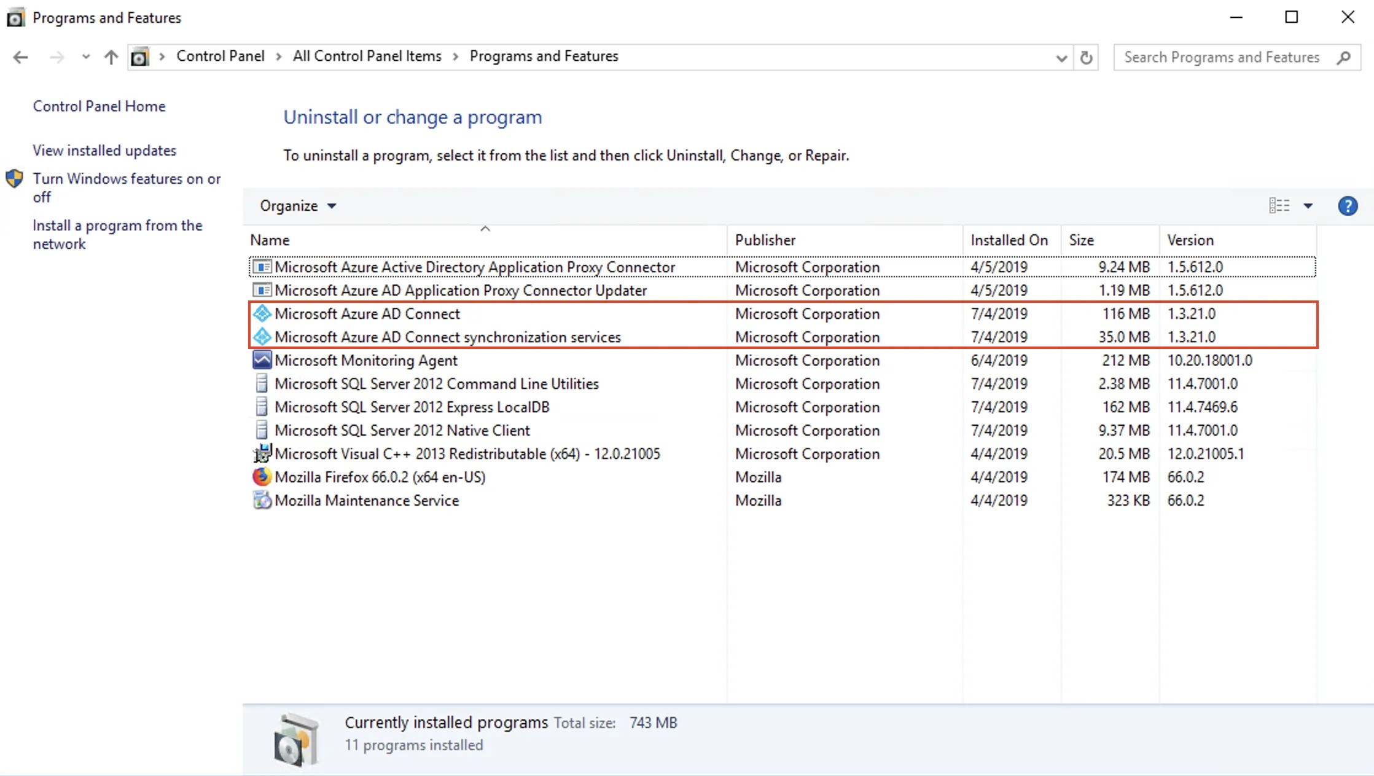Sort the list by Name column

(486, 240)
